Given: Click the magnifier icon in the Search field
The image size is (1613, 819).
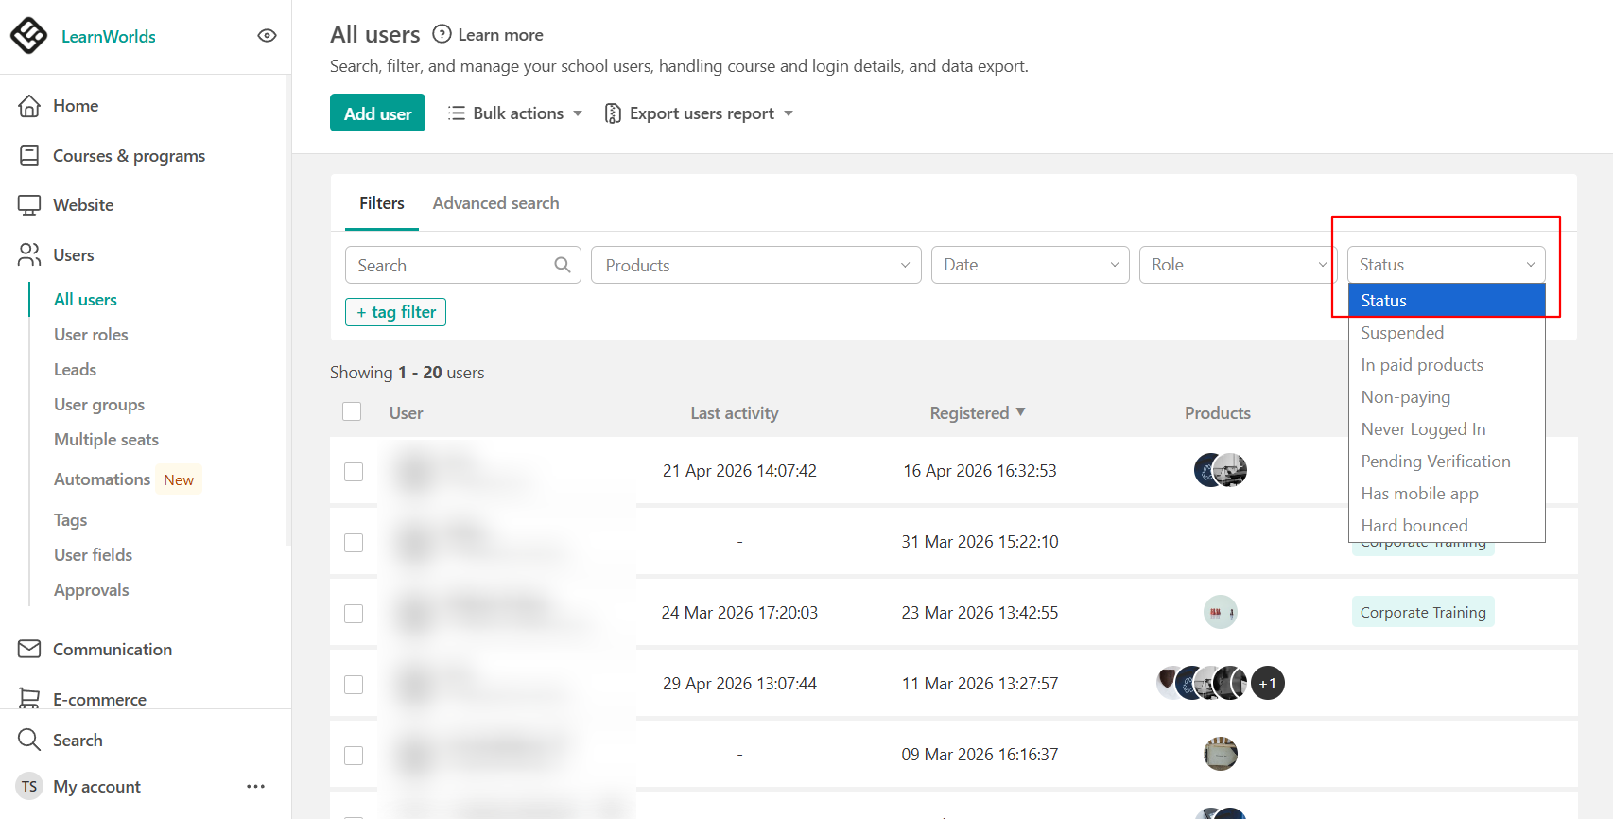Looking at the screenshot, I should (x=563, y=265).
